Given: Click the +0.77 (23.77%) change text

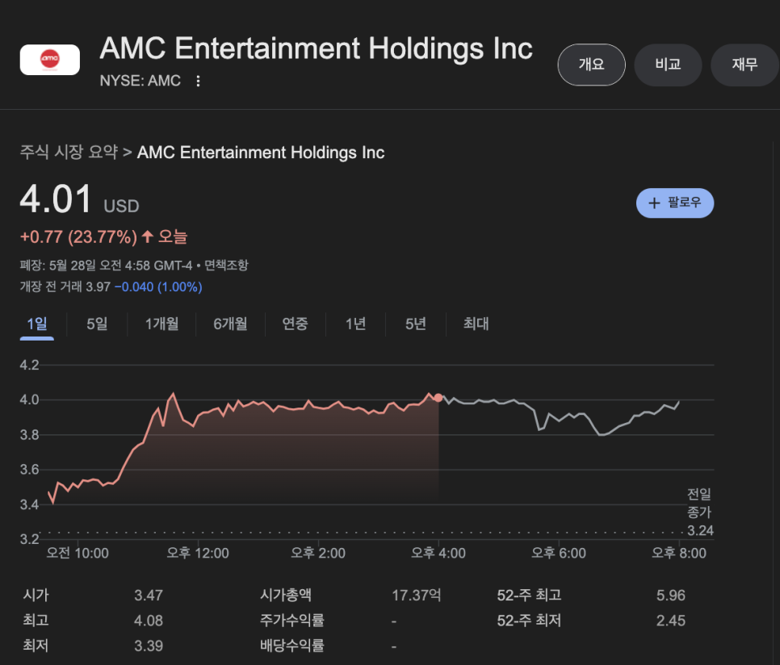Looking at the screenshot, I should 78,237.
